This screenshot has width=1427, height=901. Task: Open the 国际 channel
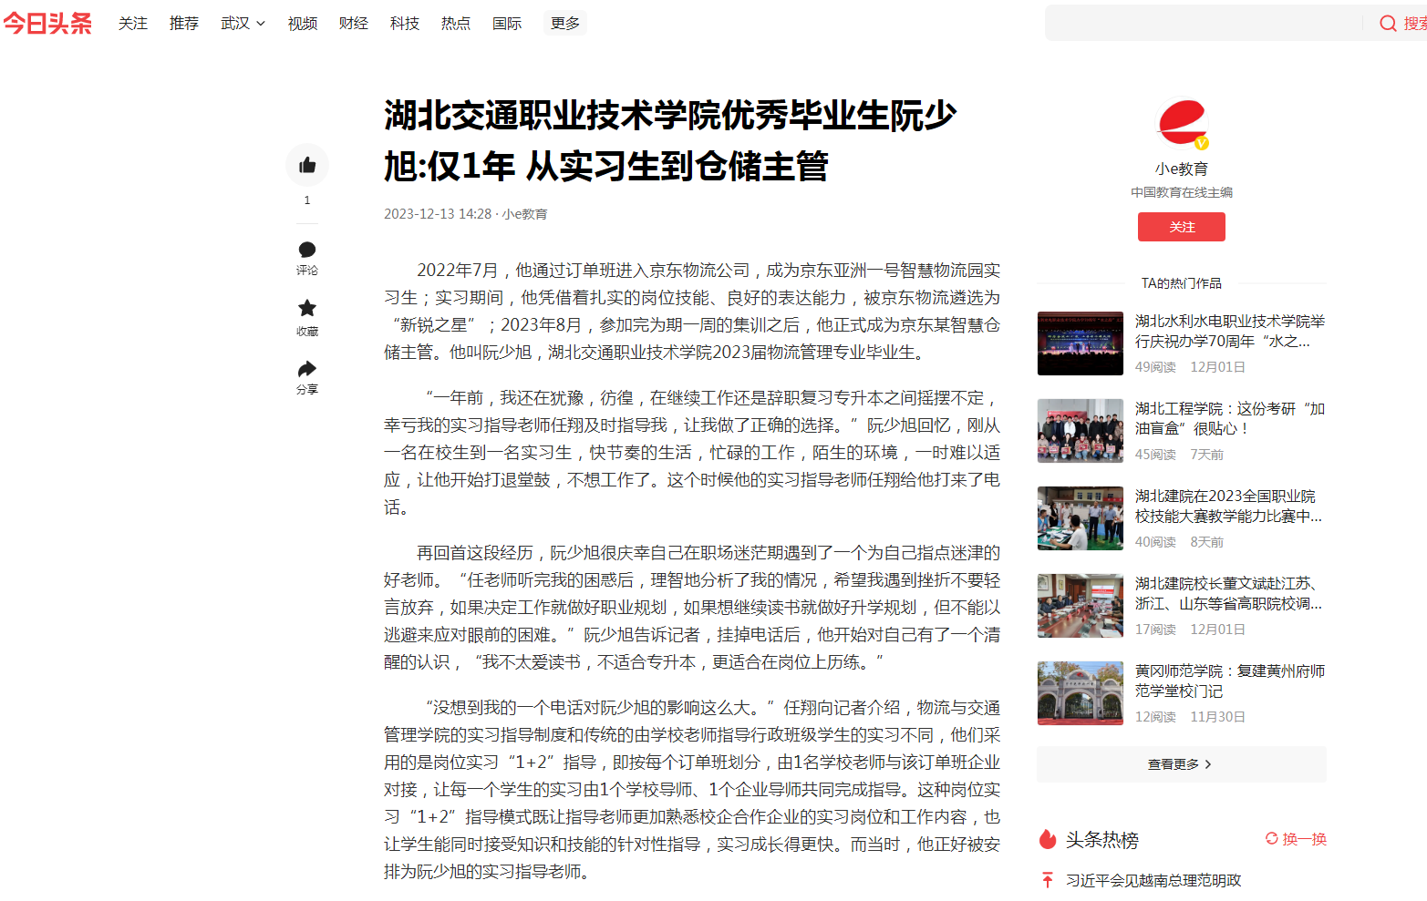507,24
